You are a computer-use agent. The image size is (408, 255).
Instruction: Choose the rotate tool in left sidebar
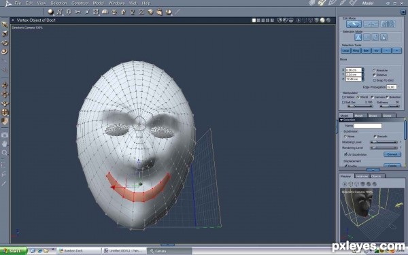[x=5, y=43]
